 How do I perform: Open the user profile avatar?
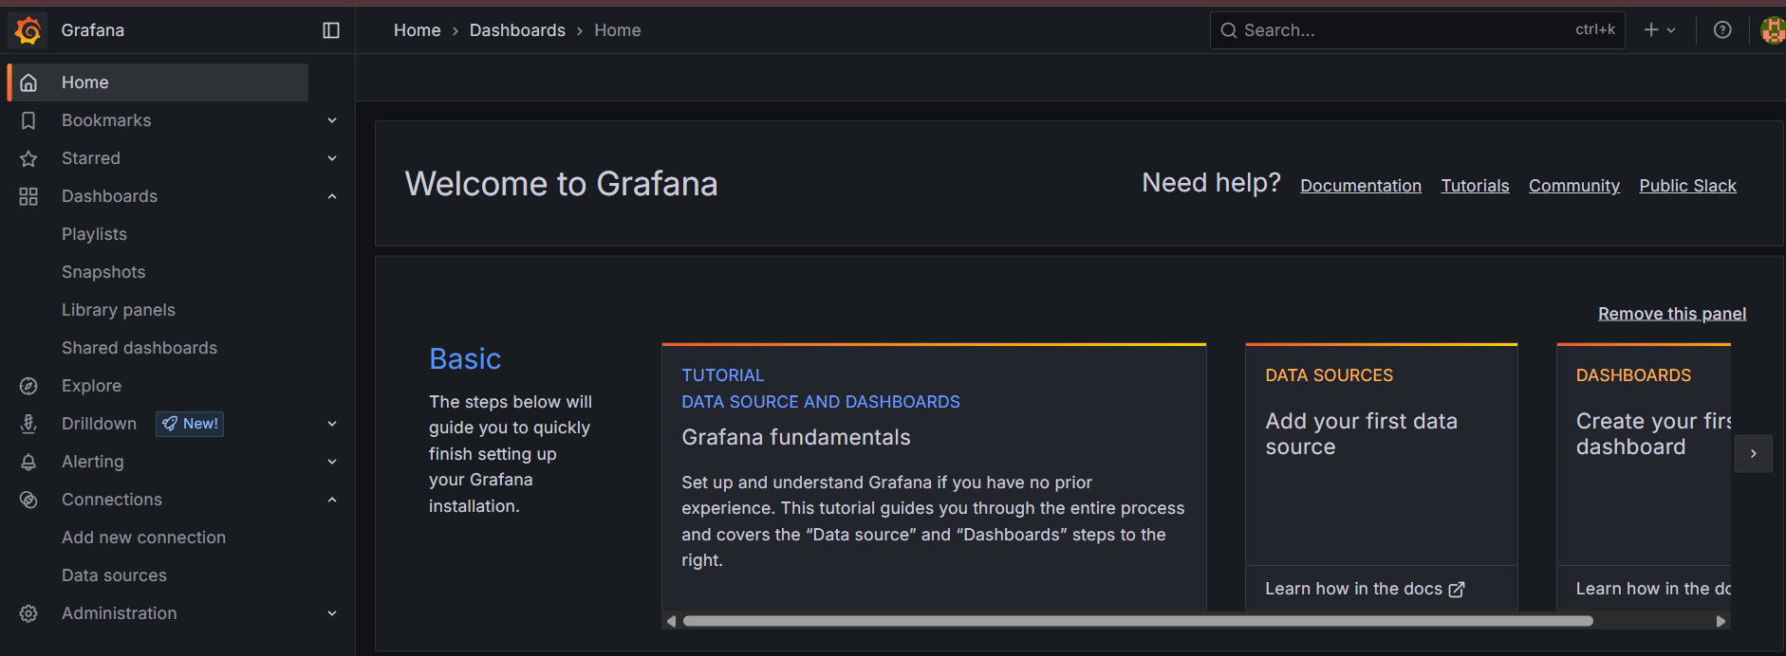point(1773,30)
